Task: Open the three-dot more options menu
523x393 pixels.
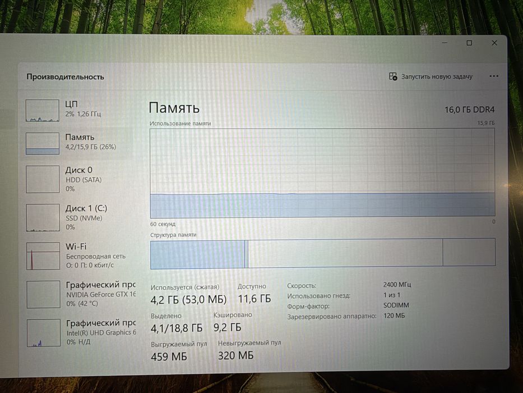Action: [x=494, y=76]
